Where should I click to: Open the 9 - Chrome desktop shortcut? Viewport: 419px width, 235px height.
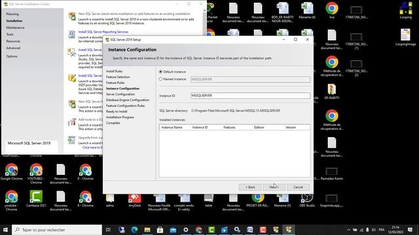pos(86,172)
